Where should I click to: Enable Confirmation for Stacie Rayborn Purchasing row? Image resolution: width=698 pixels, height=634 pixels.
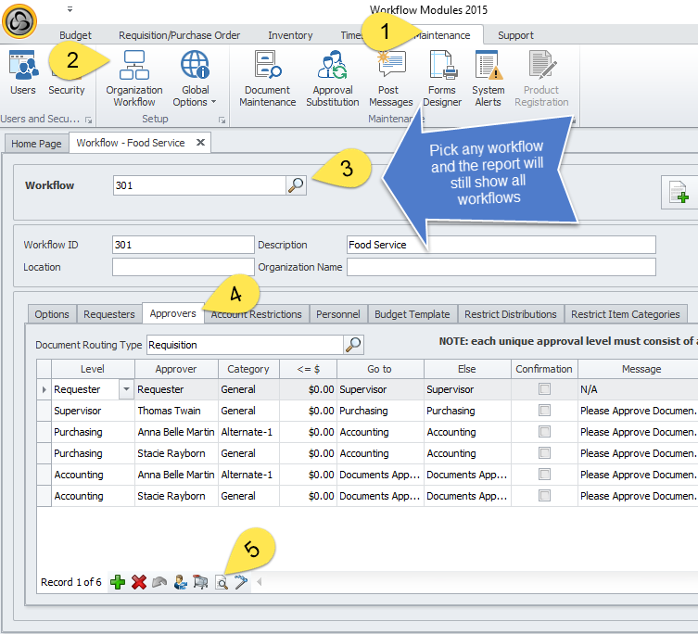pyautogui.click(x=544, y=453)
